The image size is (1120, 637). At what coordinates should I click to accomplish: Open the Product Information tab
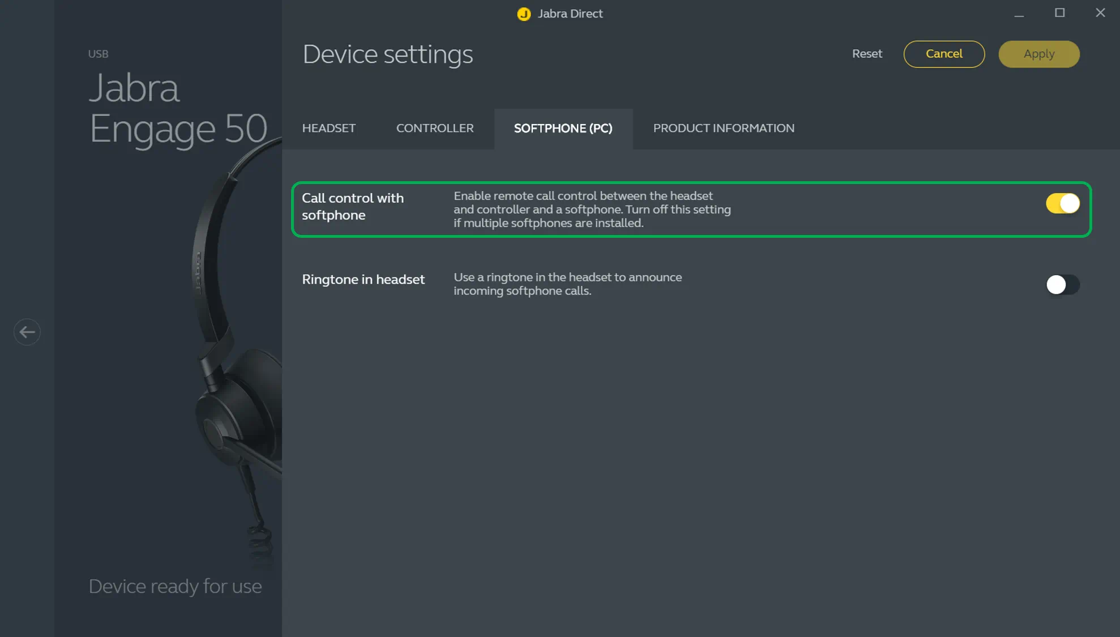pyautogui.click(x=723, y=129)
